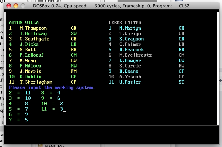Click player N.Butt in Aston Villa list

point(28,50)
